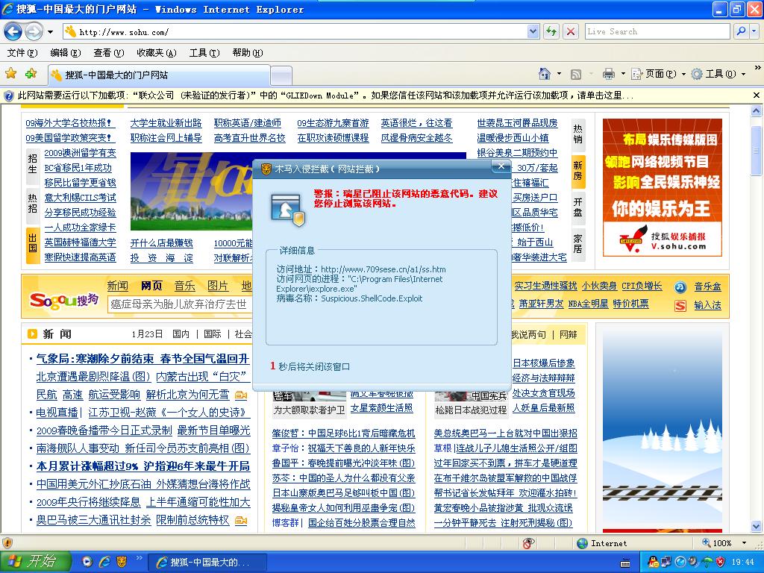764x573 pixels.
Task: Click Add to Favorites star-plus icon
Action: 31,74
